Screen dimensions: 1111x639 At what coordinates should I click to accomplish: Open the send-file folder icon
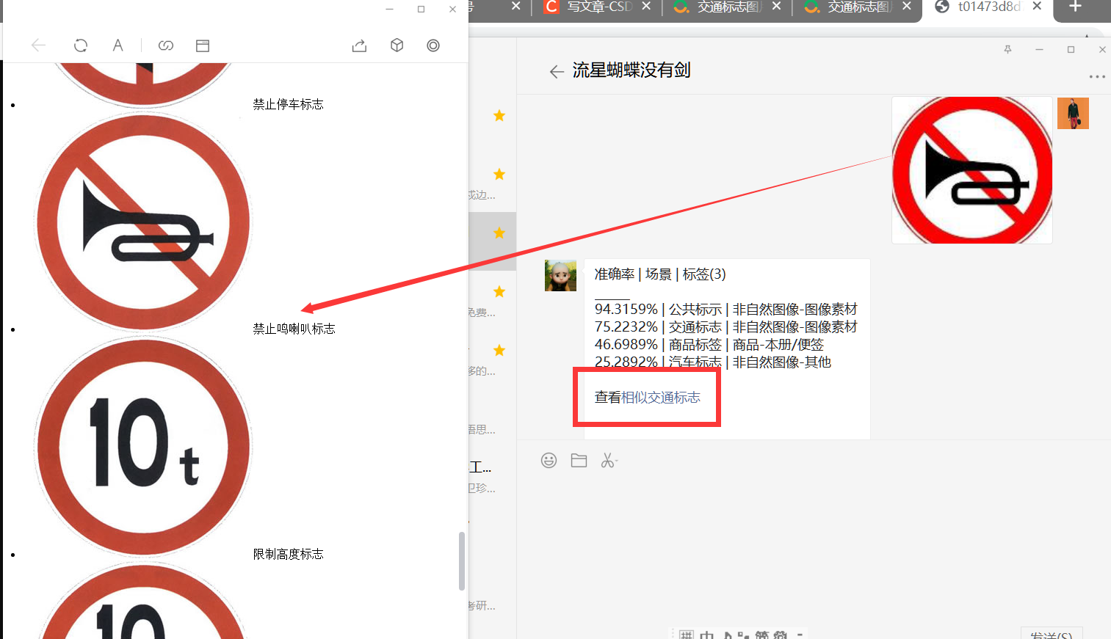point(579,460)
